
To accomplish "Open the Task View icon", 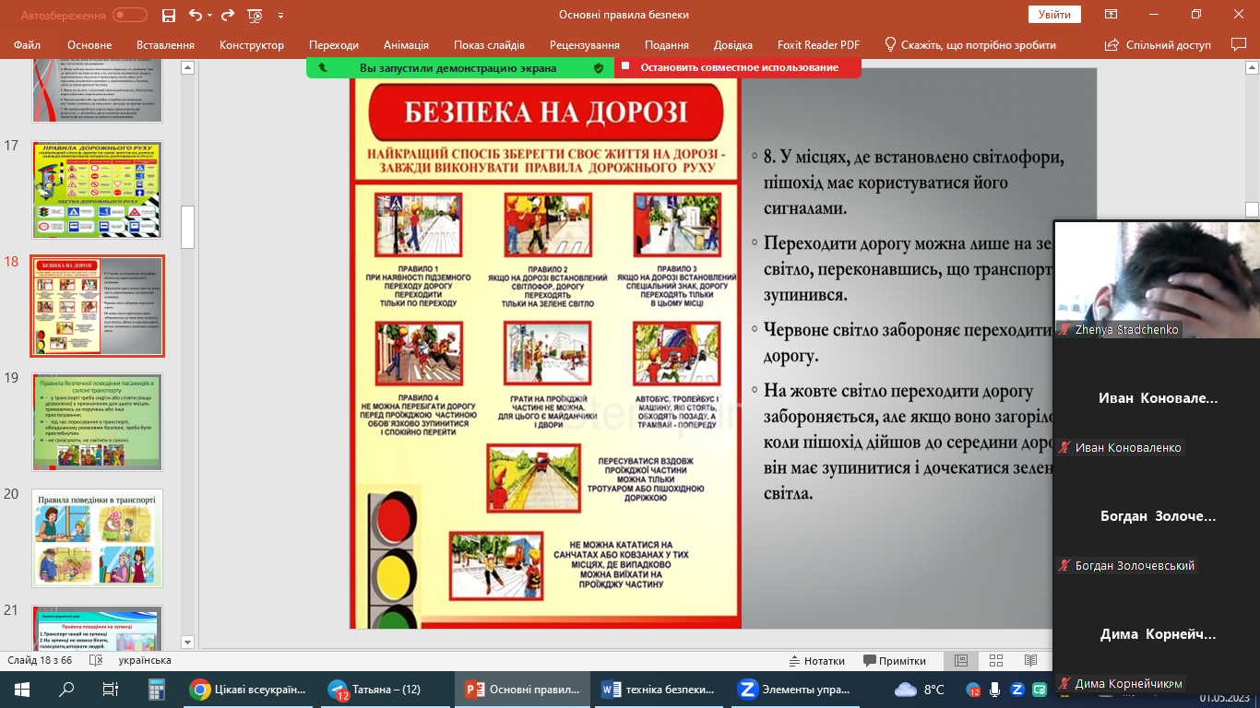I will click(x=111, y=689).
